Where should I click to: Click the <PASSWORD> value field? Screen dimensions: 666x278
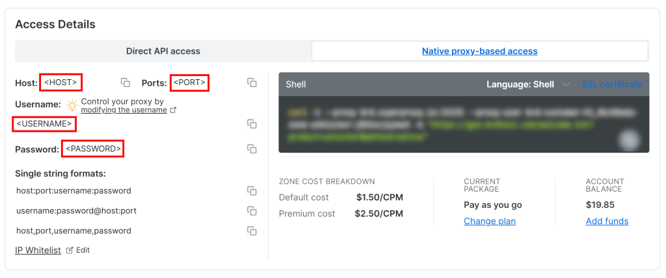93,149
